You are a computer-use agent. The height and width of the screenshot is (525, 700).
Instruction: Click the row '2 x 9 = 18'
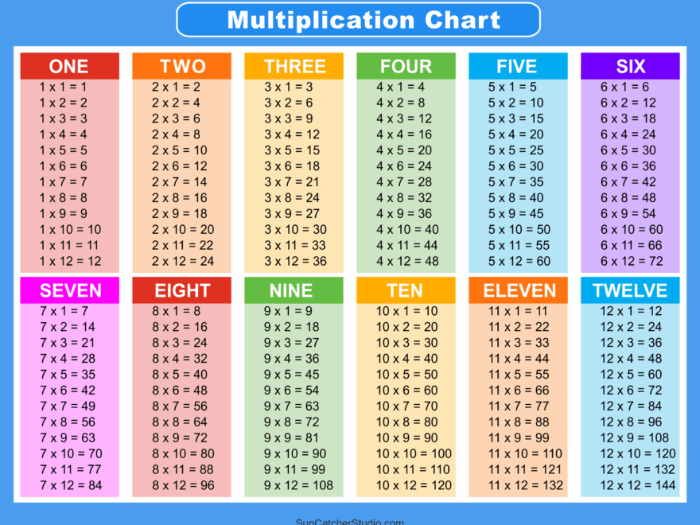[179, 213]
